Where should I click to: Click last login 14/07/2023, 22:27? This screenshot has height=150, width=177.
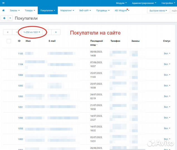(x=96, y=118)
